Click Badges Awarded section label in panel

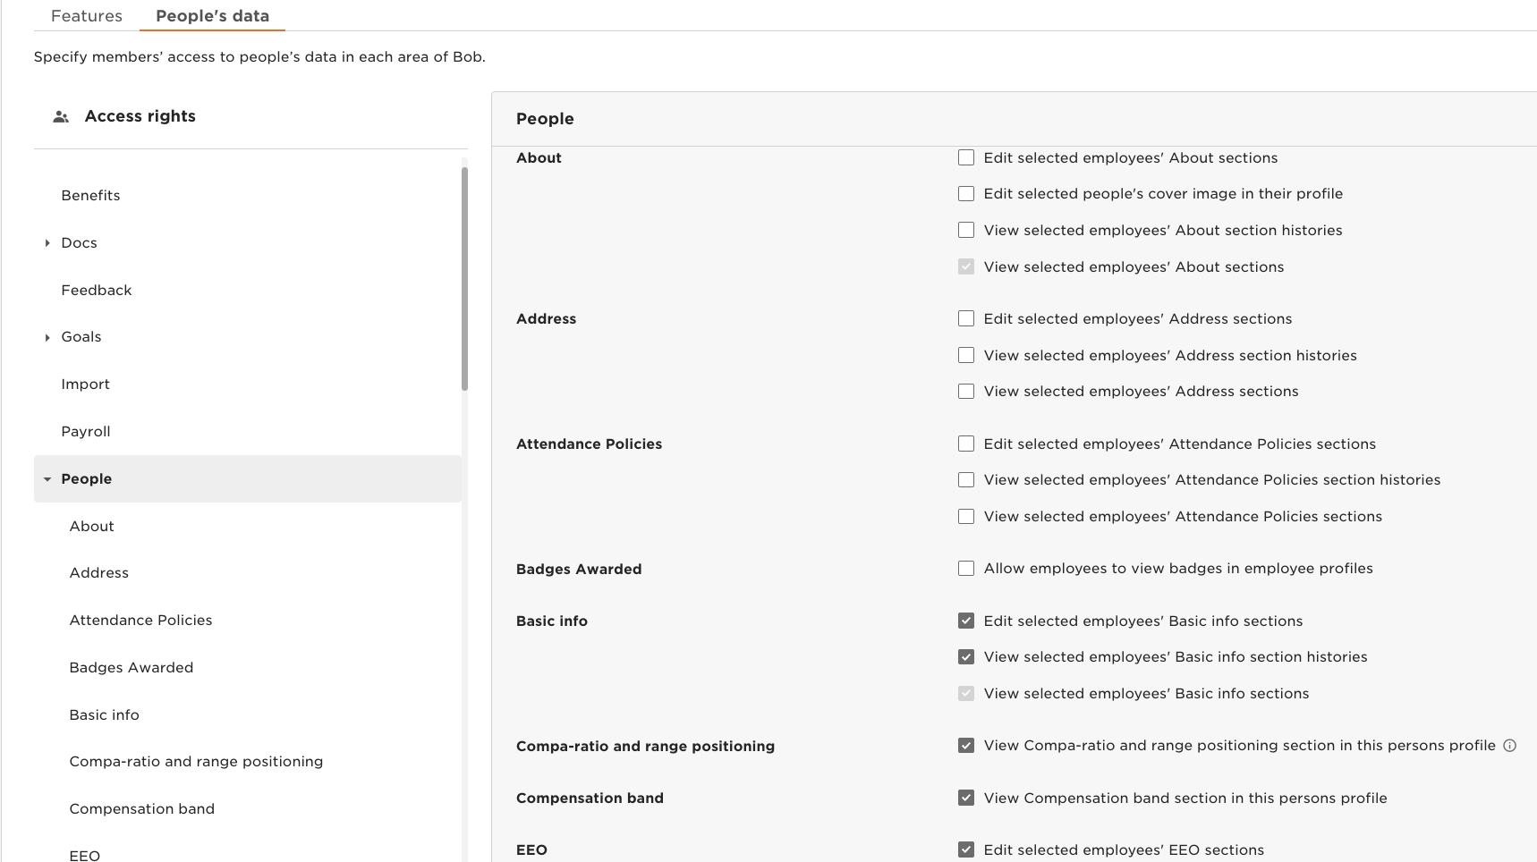click(579, 570)
